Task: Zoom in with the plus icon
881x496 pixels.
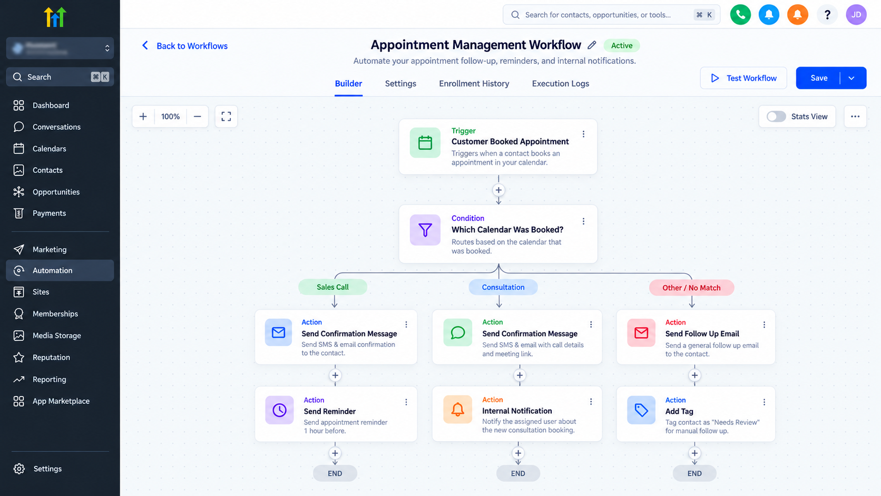Action: tap(143, 116)
